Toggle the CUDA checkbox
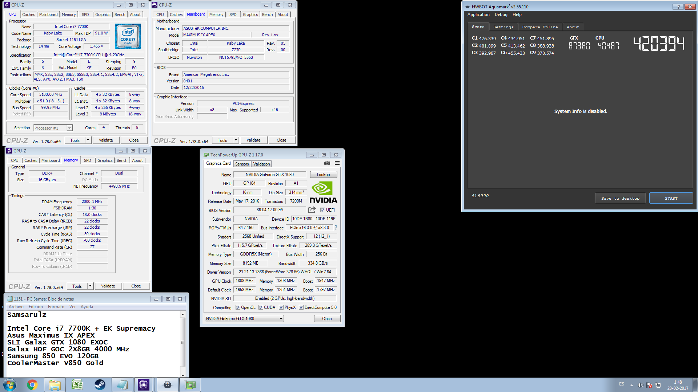The height and width of the screenshot is (392, 698). 261,307
